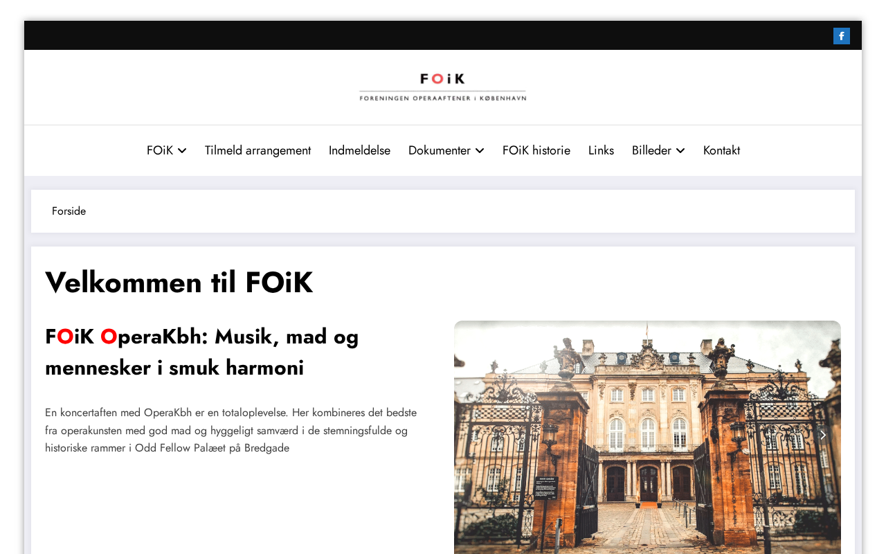Click the paragraph starting 'En koncertaften med OperaKbh'

[231, 430]
